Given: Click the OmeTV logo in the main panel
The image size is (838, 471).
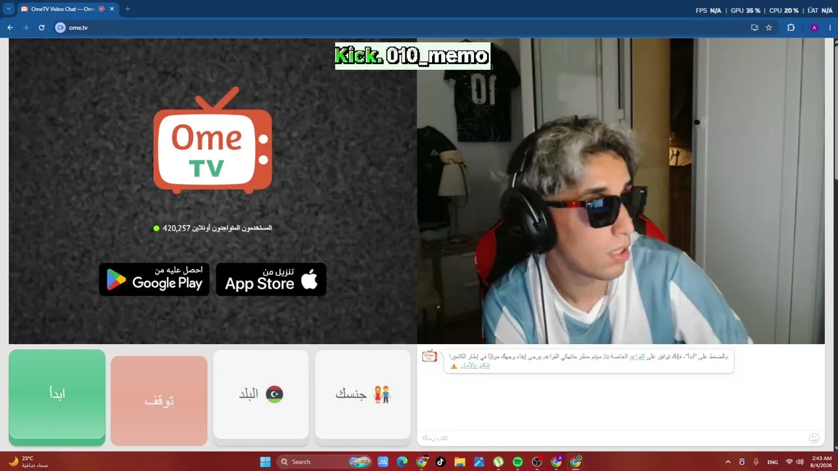Looking at the screenshot, I should [x=213, y=142].
